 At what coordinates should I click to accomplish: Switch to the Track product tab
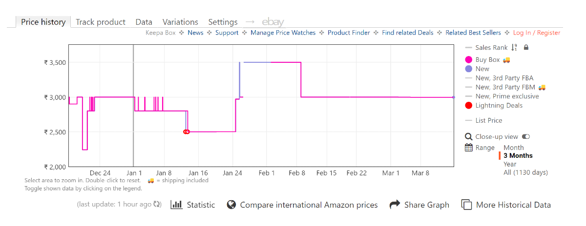[101, 22]
